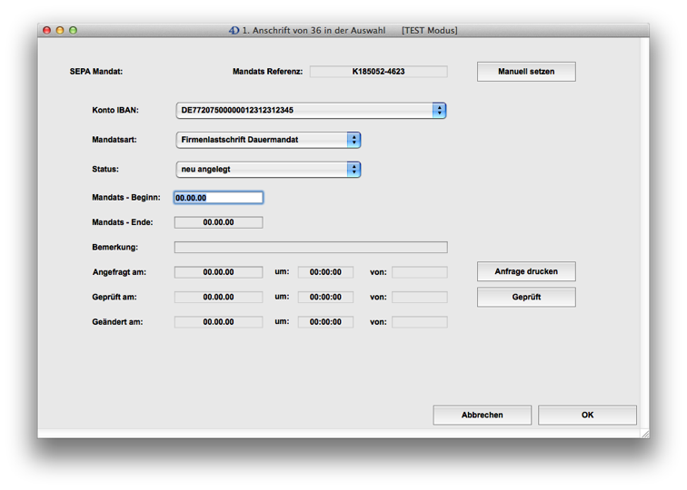687x490 pixels.
Task: Click the Mandats - Ende date field
Action: [x=218, y=222]
